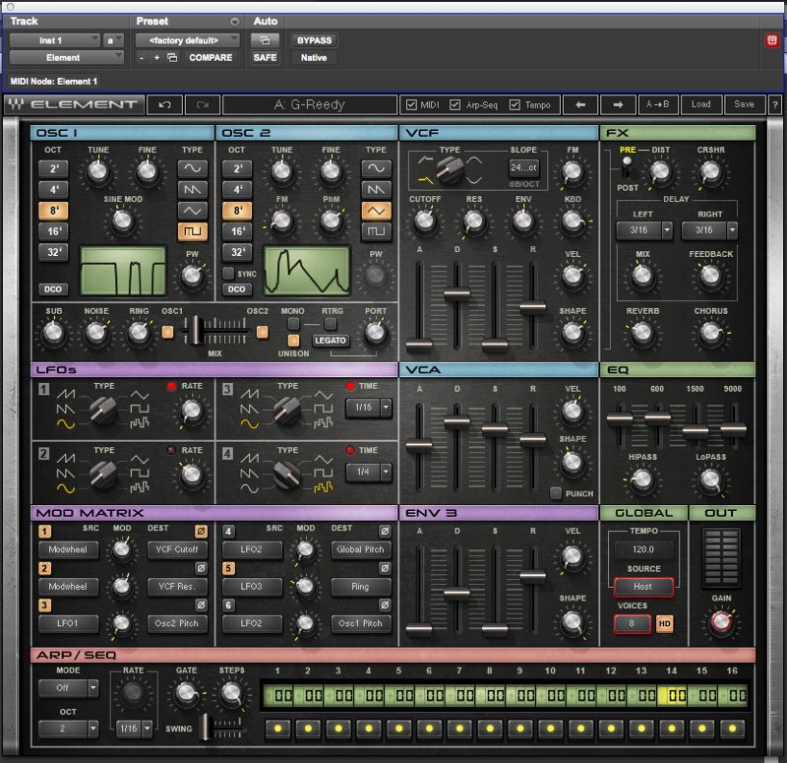This screenshot has height=763, width=787.
Task: Select the 2' octave for OSC 1
Action: coord(54,168)
